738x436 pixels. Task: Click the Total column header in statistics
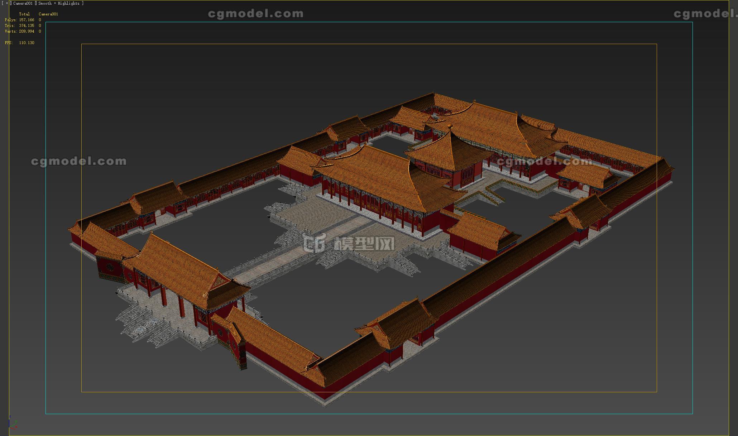click(24, 14)
